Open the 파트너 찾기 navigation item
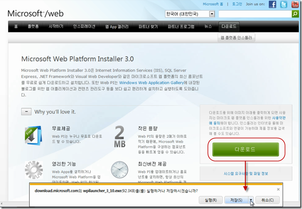 [x=148, y=27]
